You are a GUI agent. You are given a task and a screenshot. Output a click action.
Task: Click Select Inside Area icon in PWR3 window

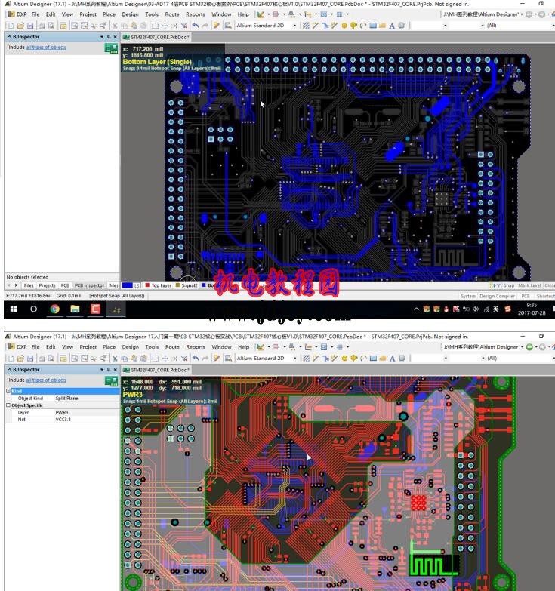155,359
